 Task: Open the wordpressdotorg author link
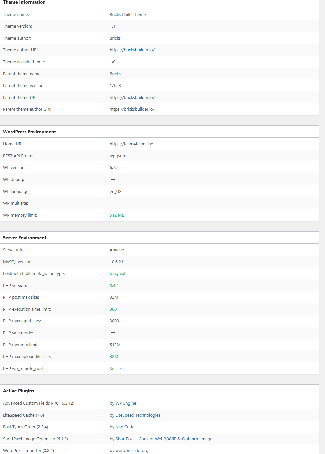[x=132, y=451]
